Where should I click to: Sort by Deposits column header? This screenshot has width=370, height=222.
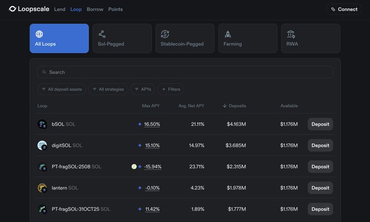coord(235,106)
